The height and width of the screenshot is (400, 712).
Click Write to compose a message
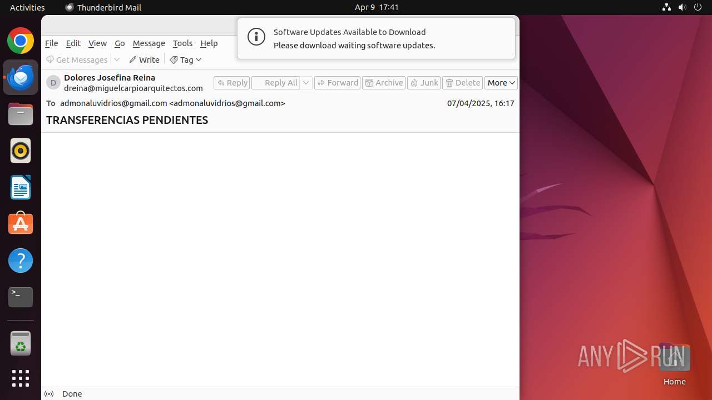click(x=144, y=59)
